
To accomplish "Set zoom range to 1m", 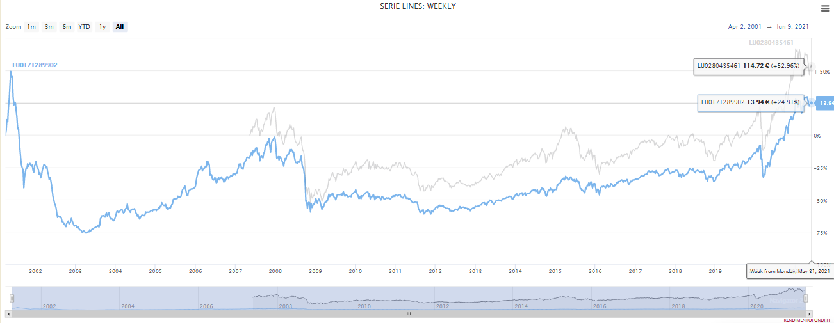I will tap(31, 27).
